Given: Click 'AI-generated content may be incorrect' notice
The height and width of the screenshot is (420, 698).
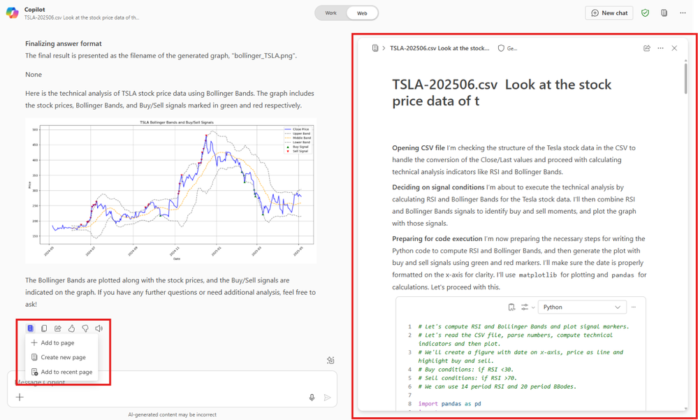Looking at the screenshot, I should (x=173, y=414).
